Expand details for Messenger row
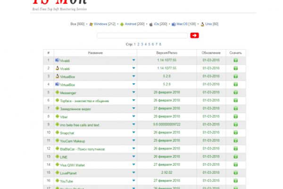This screenshot has height=189, width=283. click(x=133, y=92)
